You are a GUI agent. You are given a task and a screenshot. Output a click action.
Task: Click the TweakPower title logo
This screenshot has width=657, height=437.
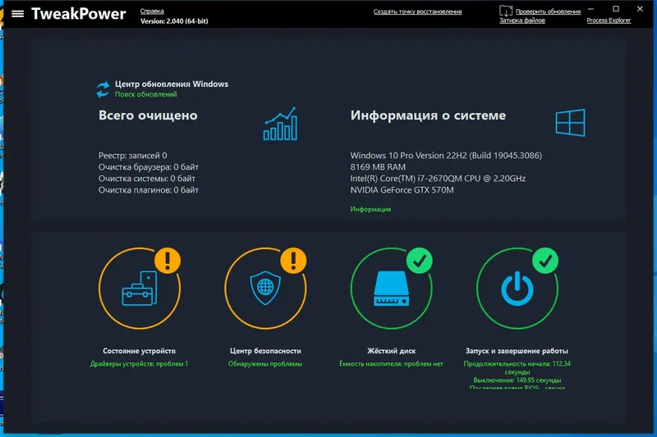pos(78,14)
